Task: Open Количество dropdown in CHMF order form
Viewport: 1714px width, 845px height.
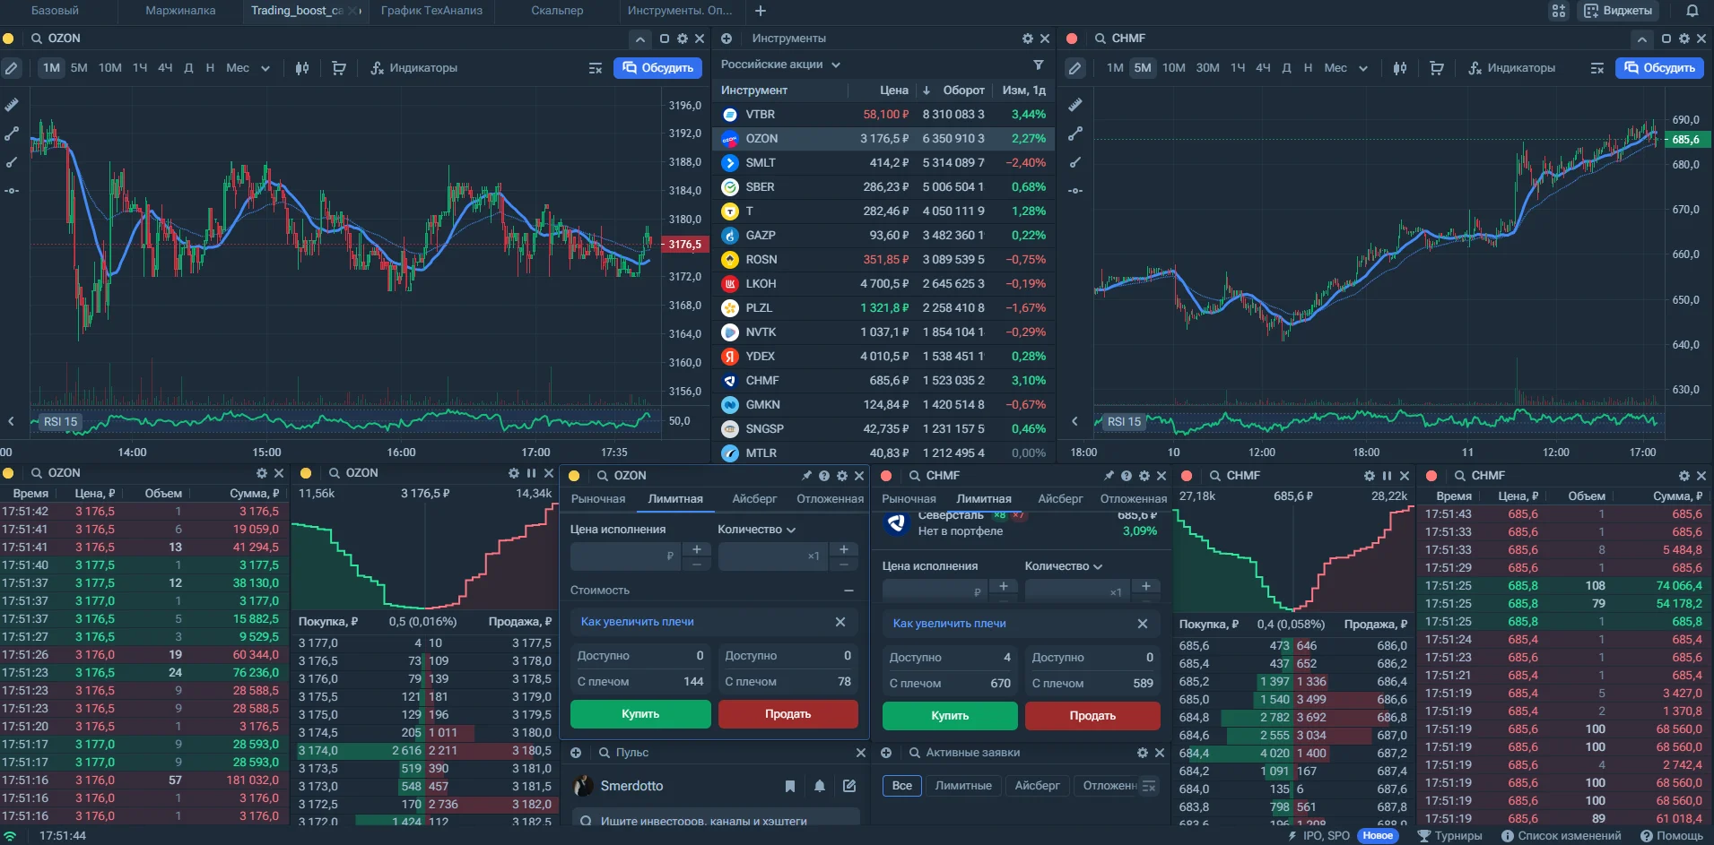Action: pyautogui.click(x=1064, y=566)
